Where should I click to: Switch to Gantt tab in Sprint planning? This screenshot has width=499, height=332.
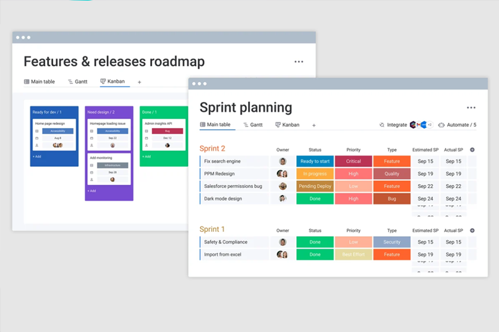(x=253, y=125)
